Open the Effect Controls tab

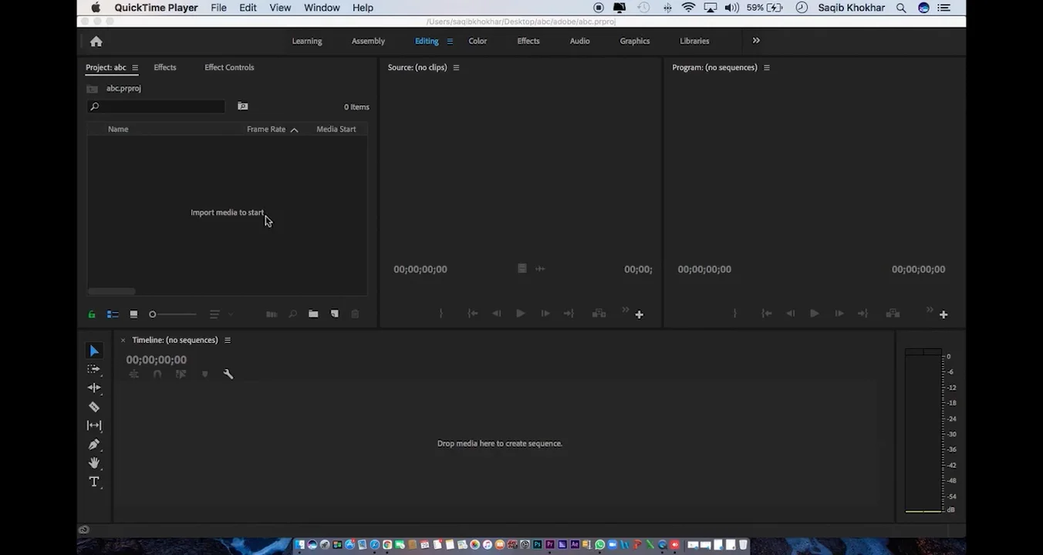(x=229, y=68)
